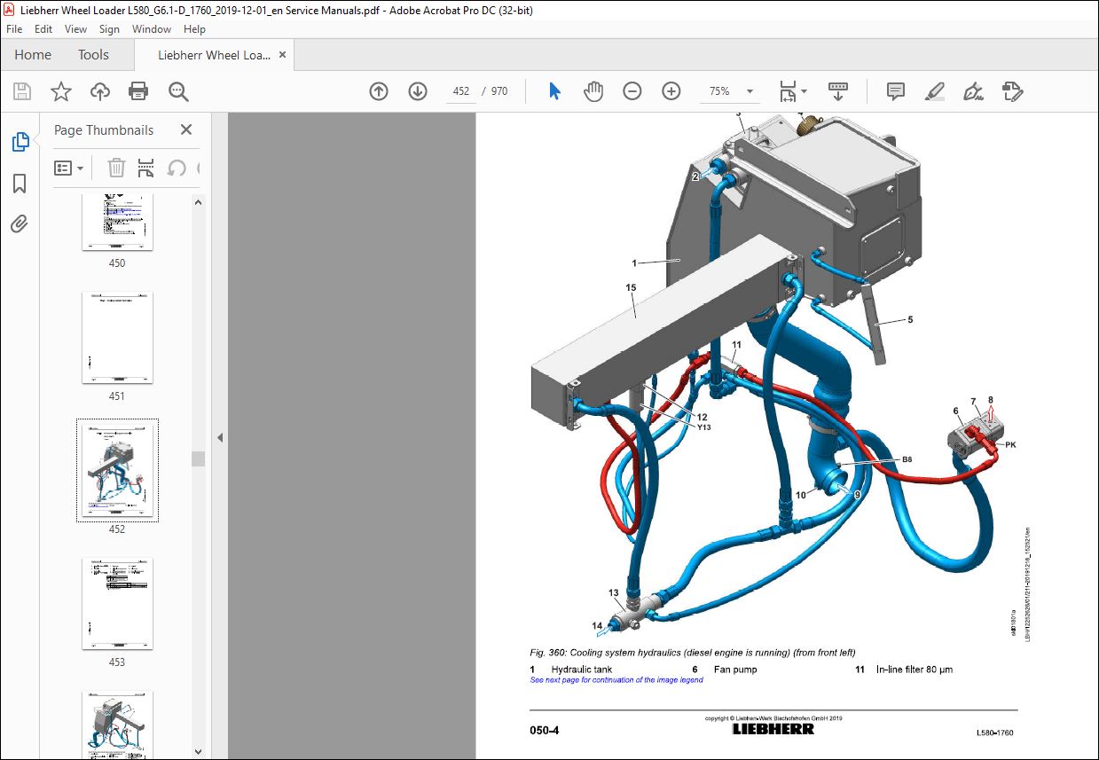Open the Attachments paperclip panel
1099x760 pixels.
click(x=20, y=223)
